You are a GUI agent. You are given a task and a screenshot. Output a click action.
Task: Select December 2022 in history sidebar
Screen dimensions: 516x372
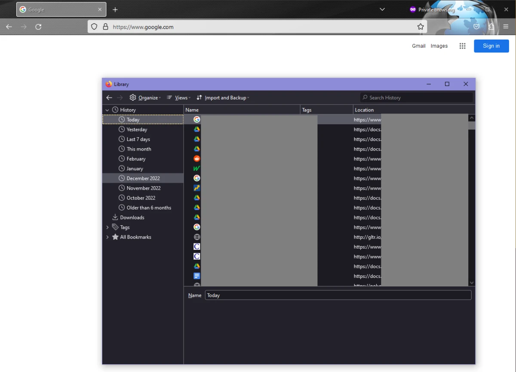[x=143, y=178]
